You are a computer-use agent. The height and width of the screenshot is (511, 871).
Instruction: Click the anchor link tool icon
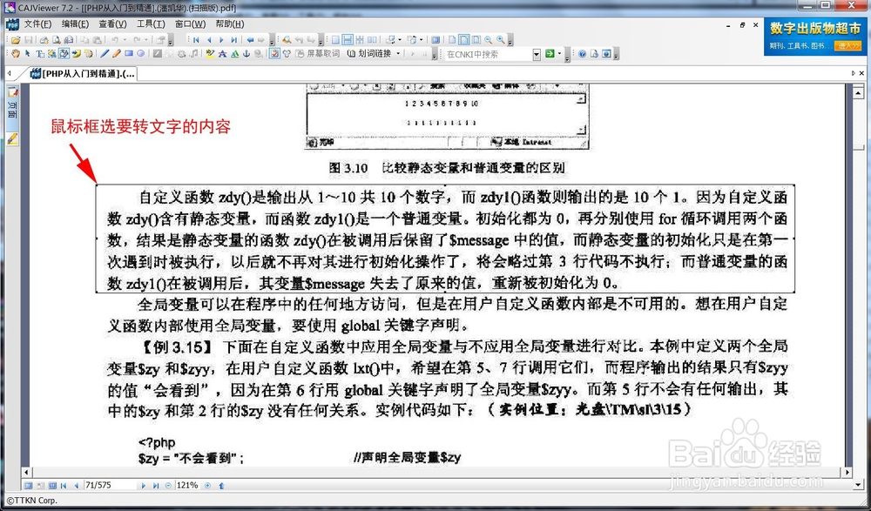click(246, 53)
